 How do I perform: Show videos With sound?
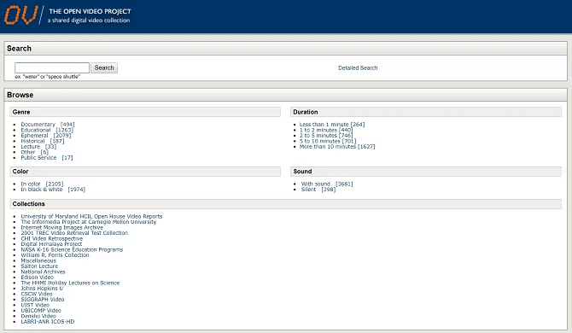316,184
